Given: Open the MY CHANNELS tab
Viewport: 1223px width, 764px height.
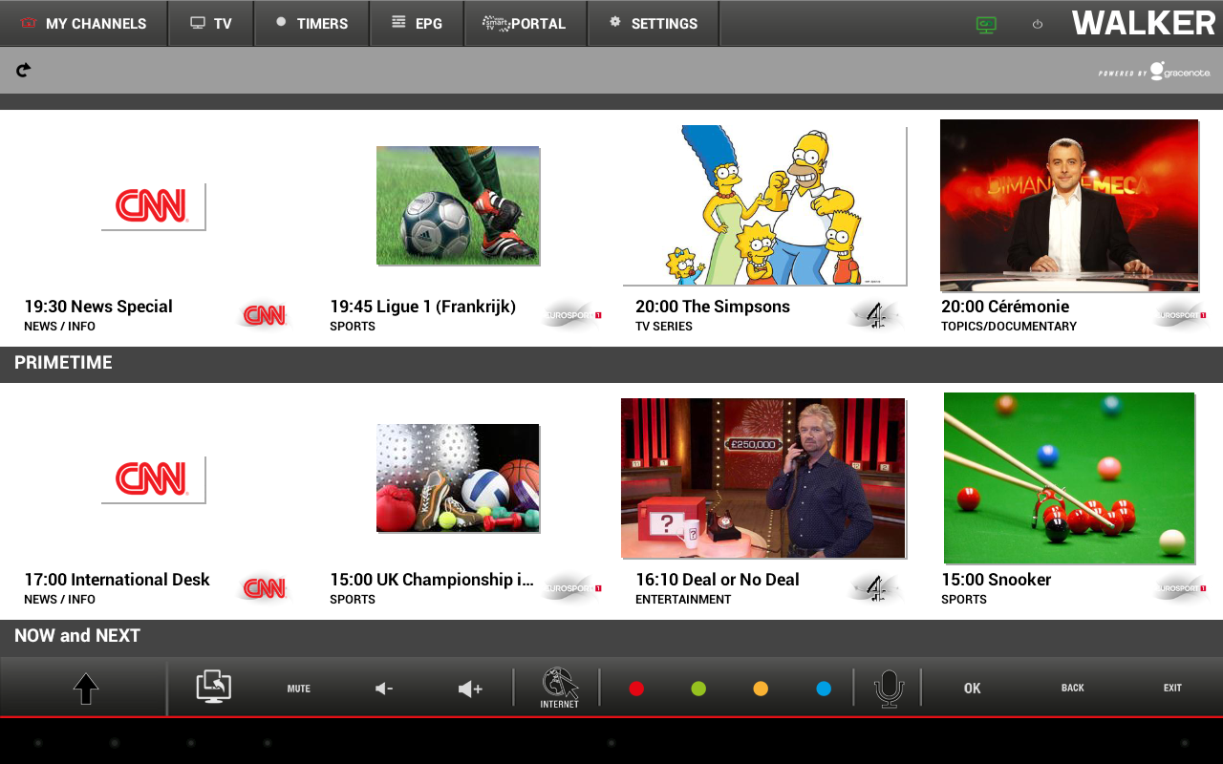Looking at the screenshot, I should click(84, 23).
